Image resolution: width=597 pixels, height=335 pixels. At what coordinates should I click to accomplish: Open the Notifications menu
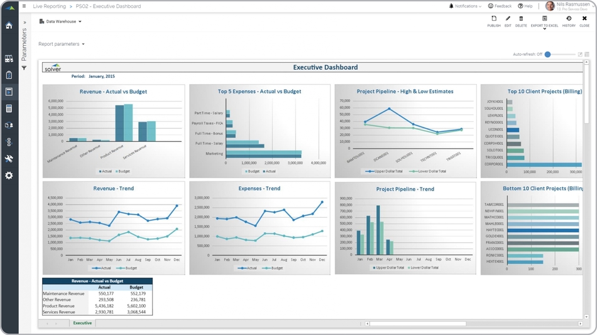(x=465, y=6)
